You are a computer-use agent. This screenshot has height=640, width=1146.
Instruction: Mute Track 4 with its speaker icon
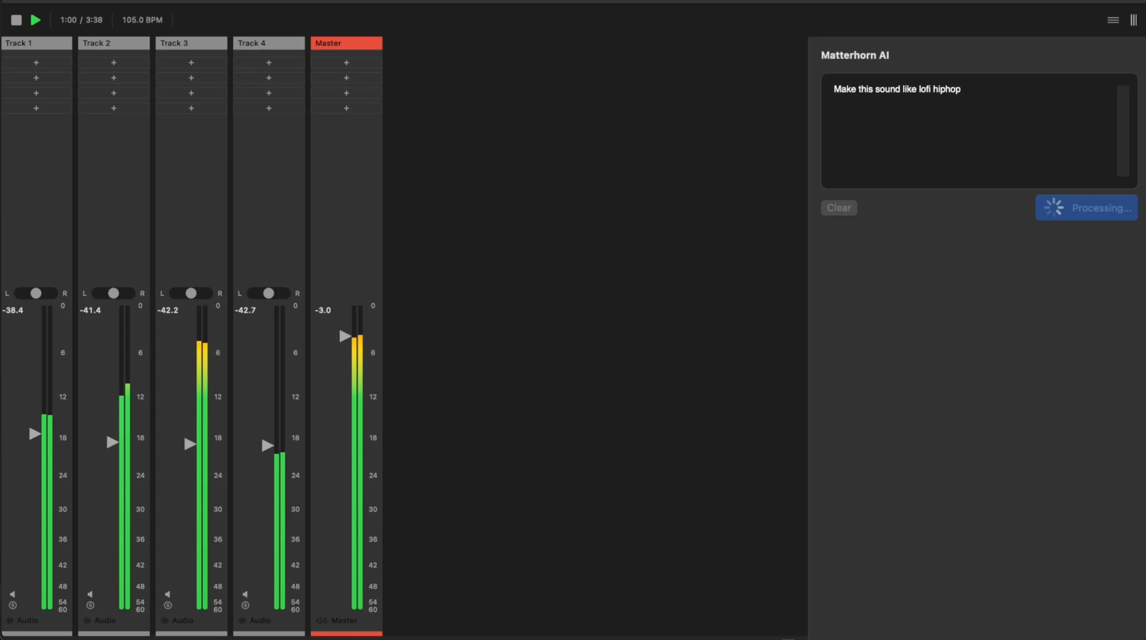click(x=245, y=594)
